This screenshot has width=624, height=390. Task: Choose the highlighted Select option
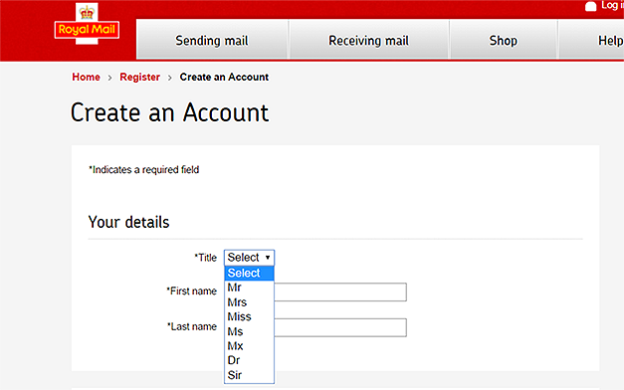249,273
